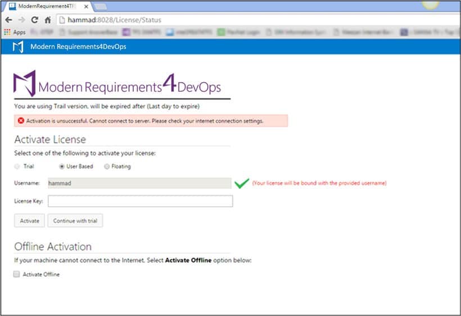Click the Activate button
Image resolution: width=461 pixels, height=316 pixels.
point(29,221)
